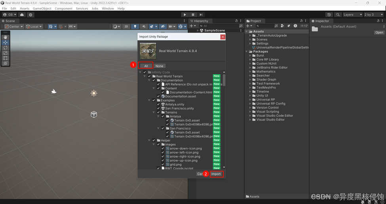Uncheck Real World Terrain folder checkbox
Viewport: 386px width, 204px height.
(149, 76)
